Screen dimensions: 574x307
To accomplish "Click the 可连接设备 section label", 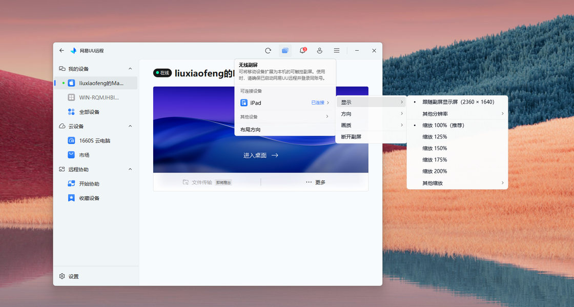I will (251, 91).
